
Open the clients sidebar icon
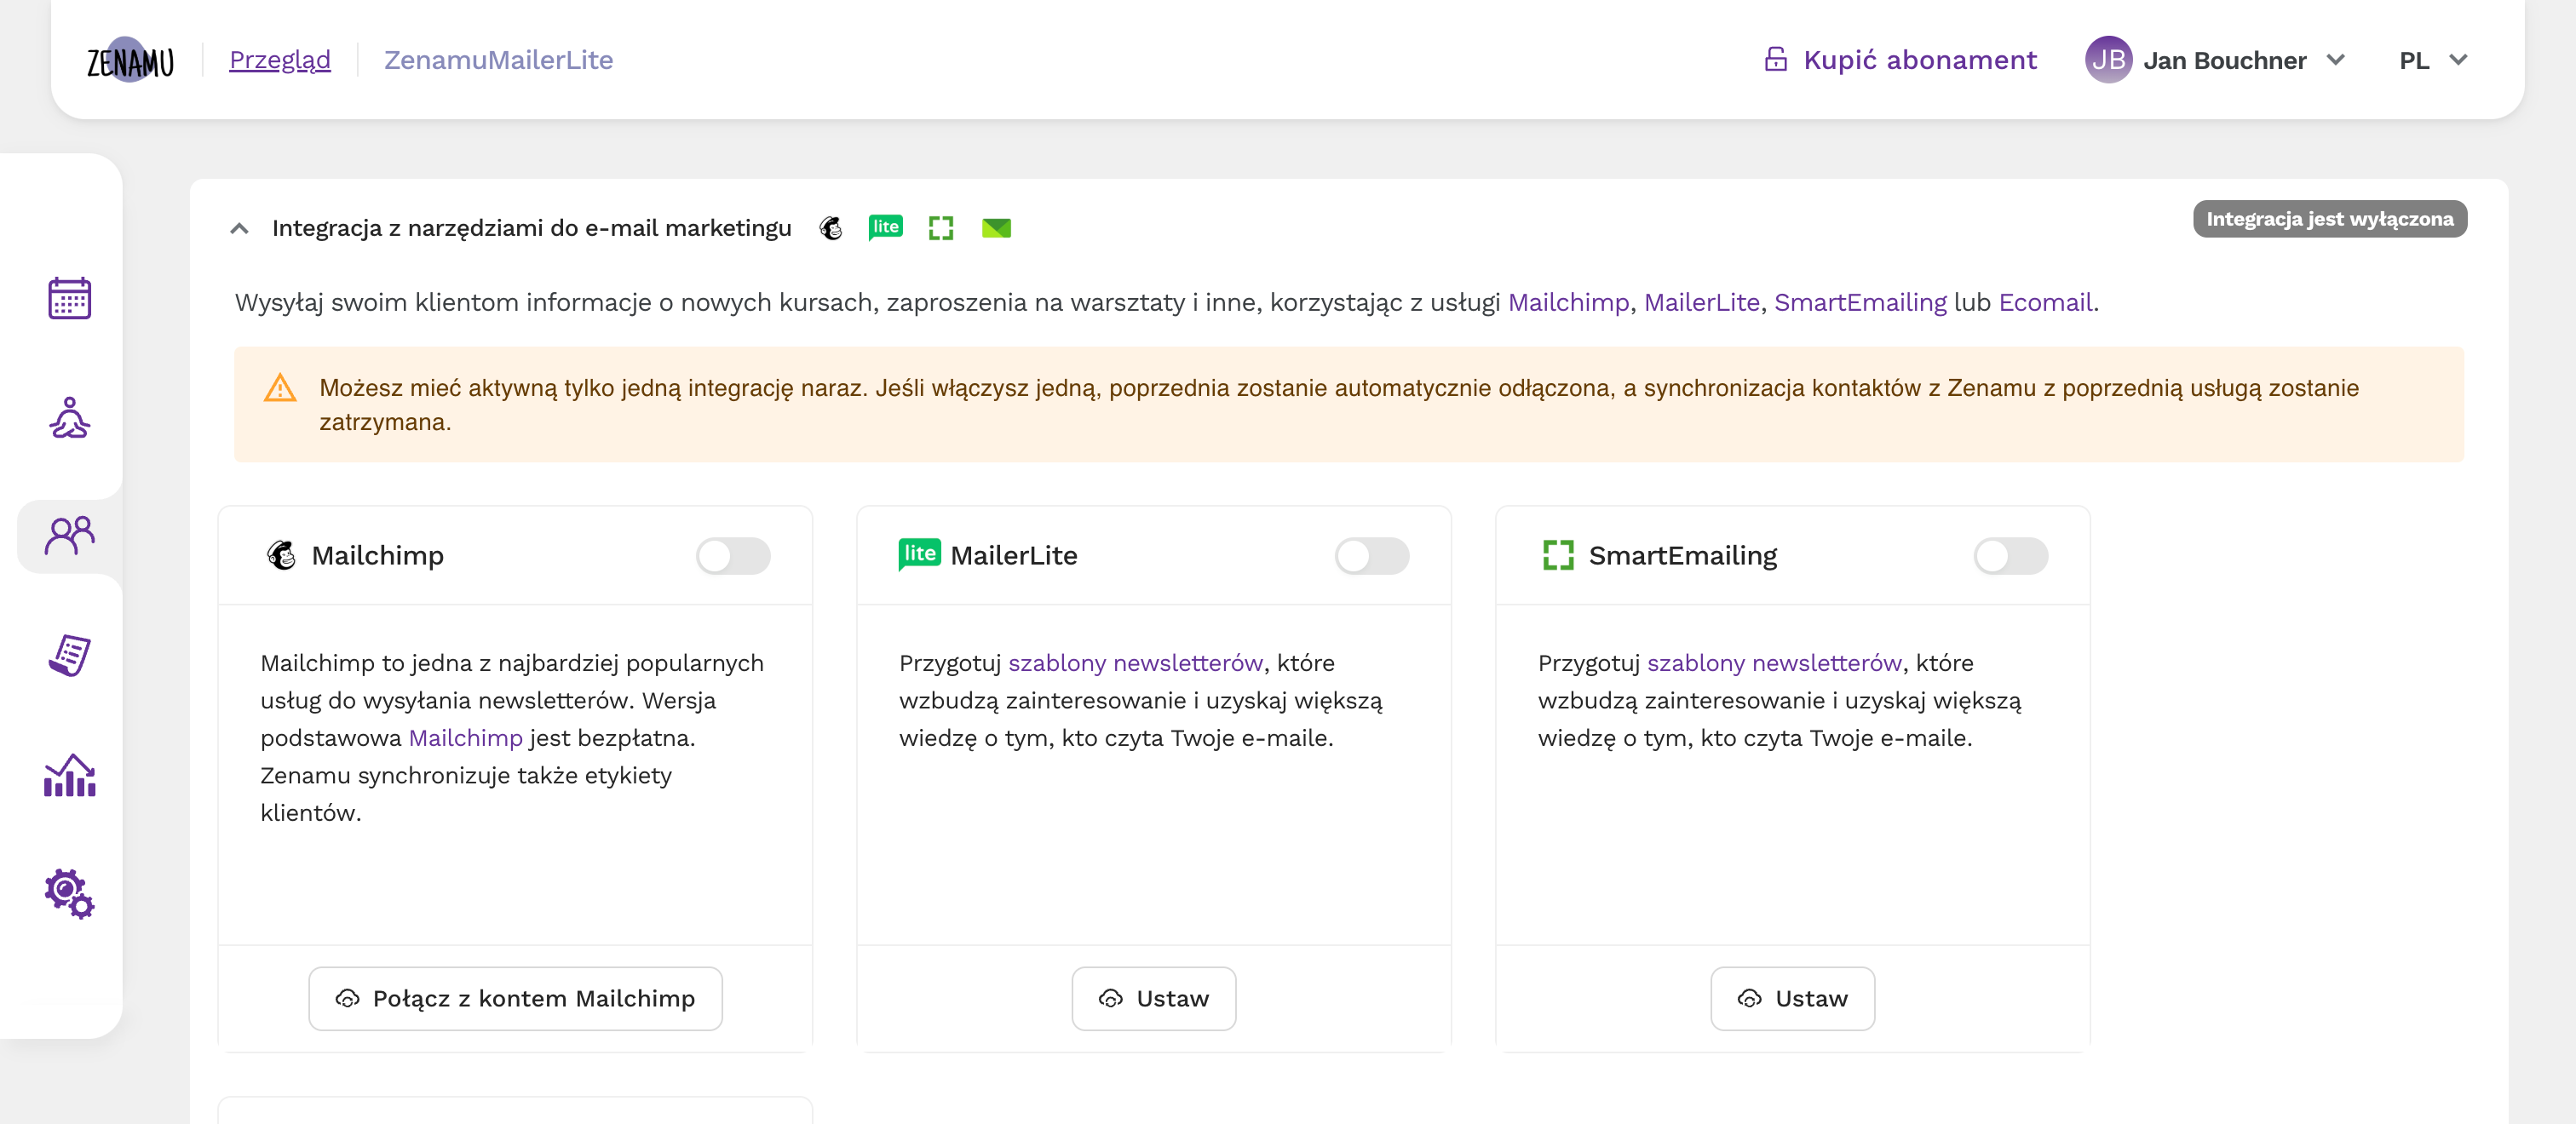pyautogui.click(x=70, y=536)
